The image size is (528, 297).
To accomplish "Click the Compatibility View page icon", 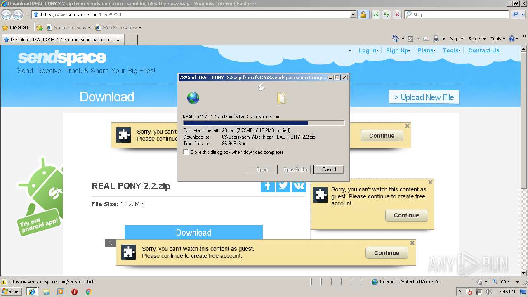I will pos(376,14).
